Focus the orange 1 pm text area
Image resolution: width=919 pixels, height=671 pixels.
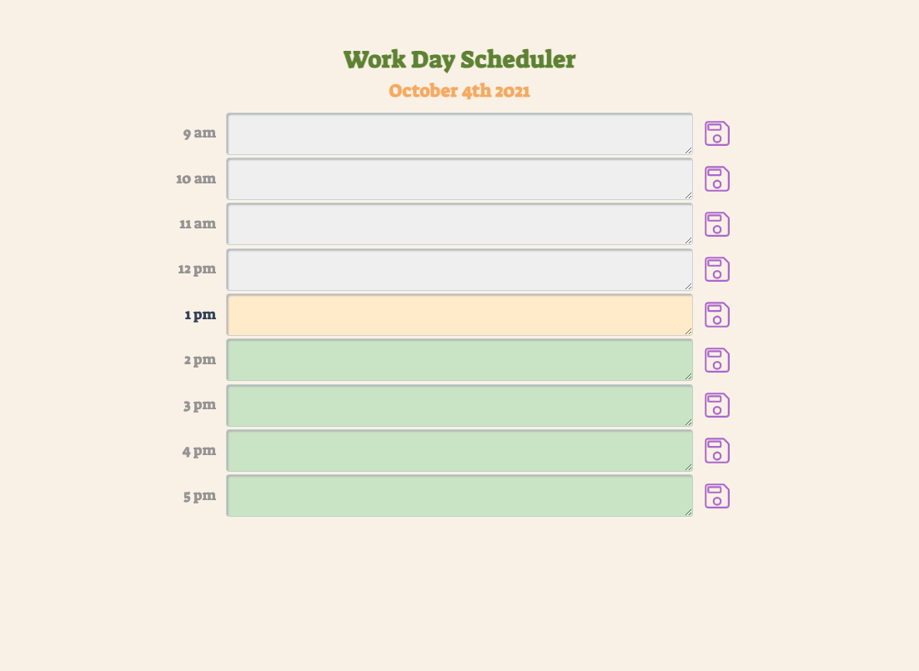pos(459,315)
